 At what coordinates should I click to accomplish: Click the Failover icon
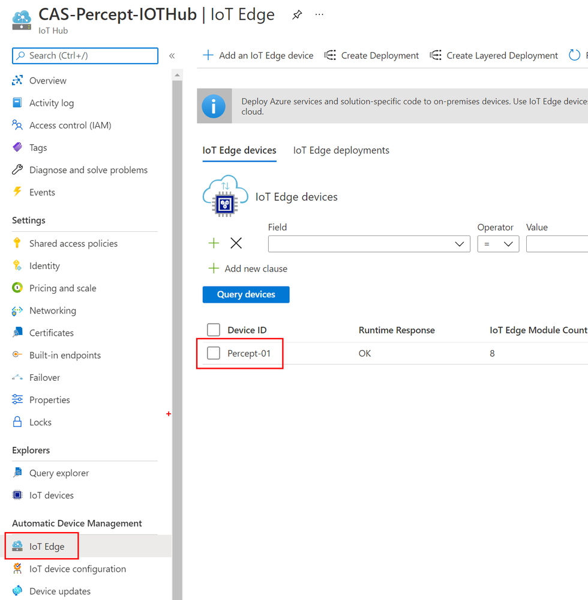[17, 377]
